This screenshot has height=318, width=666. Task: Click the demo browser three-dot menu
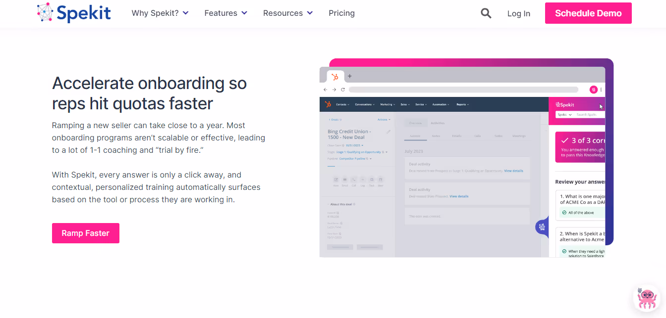click(601, 90)
